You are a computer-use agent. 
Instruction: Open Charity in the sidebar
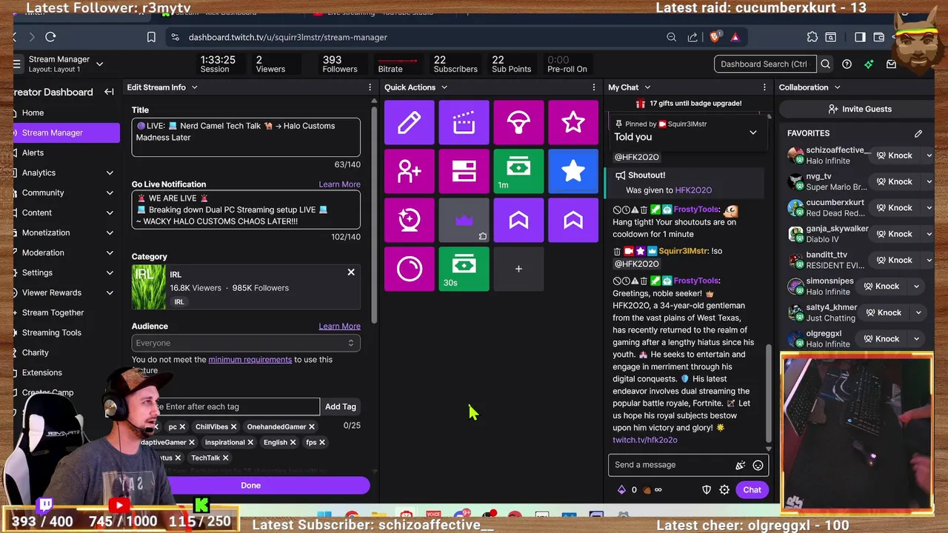coord(35,352)
